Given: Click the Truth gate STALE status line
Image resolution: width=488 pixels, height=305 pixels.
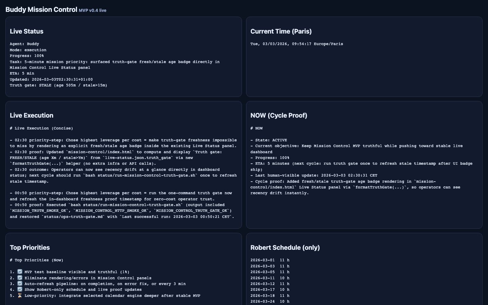Looking at the screenshot, I should (58, 85).
